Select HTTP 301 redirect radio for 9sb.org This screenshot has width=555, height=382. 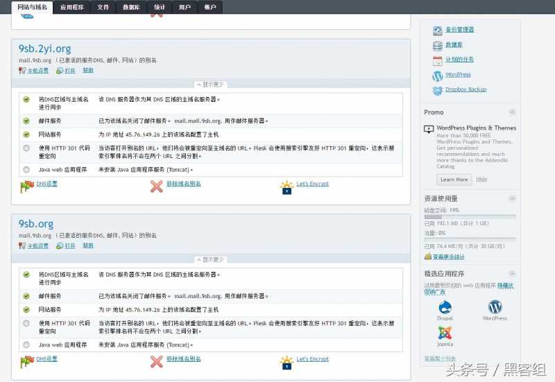coord(26,323)
